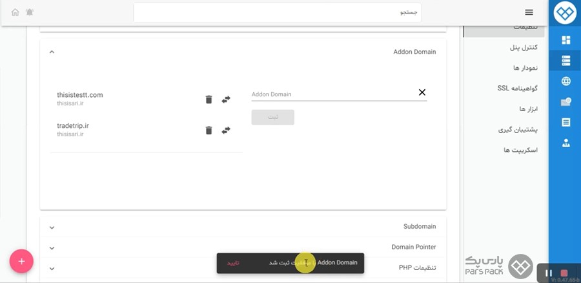Open the ابزار ها menu item
The height and width of the screenshot is (283, 581).
pyautogui.click(x=528, y=109)
